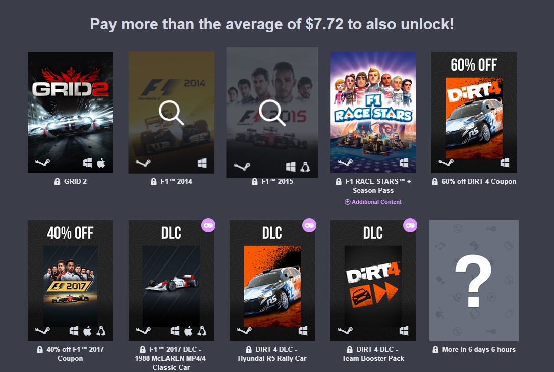The width and height of the screenshot is (554, 372).
Task: Expand Additional Content under F1 Race Stars
Action: (373, 202)
